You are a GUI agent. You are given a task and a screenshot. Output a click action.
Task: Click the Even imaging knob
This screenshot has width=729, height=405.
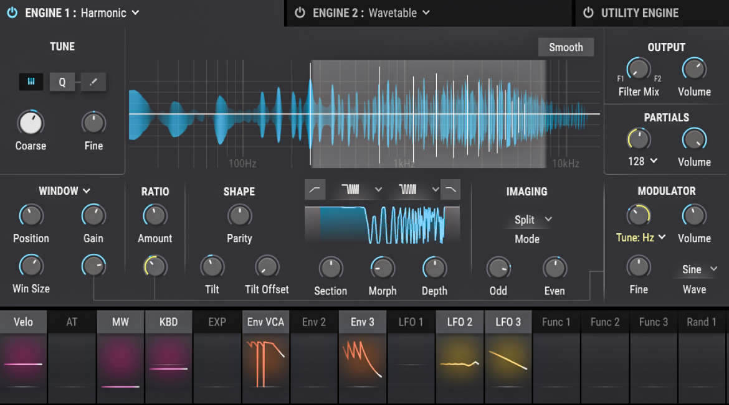tap(555, 268)
